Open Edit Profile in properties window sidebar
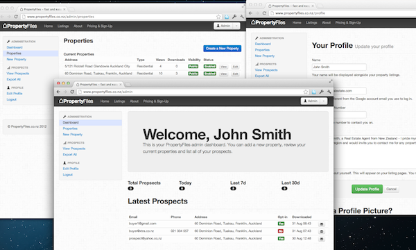416x250 pixels. (15, 93)
